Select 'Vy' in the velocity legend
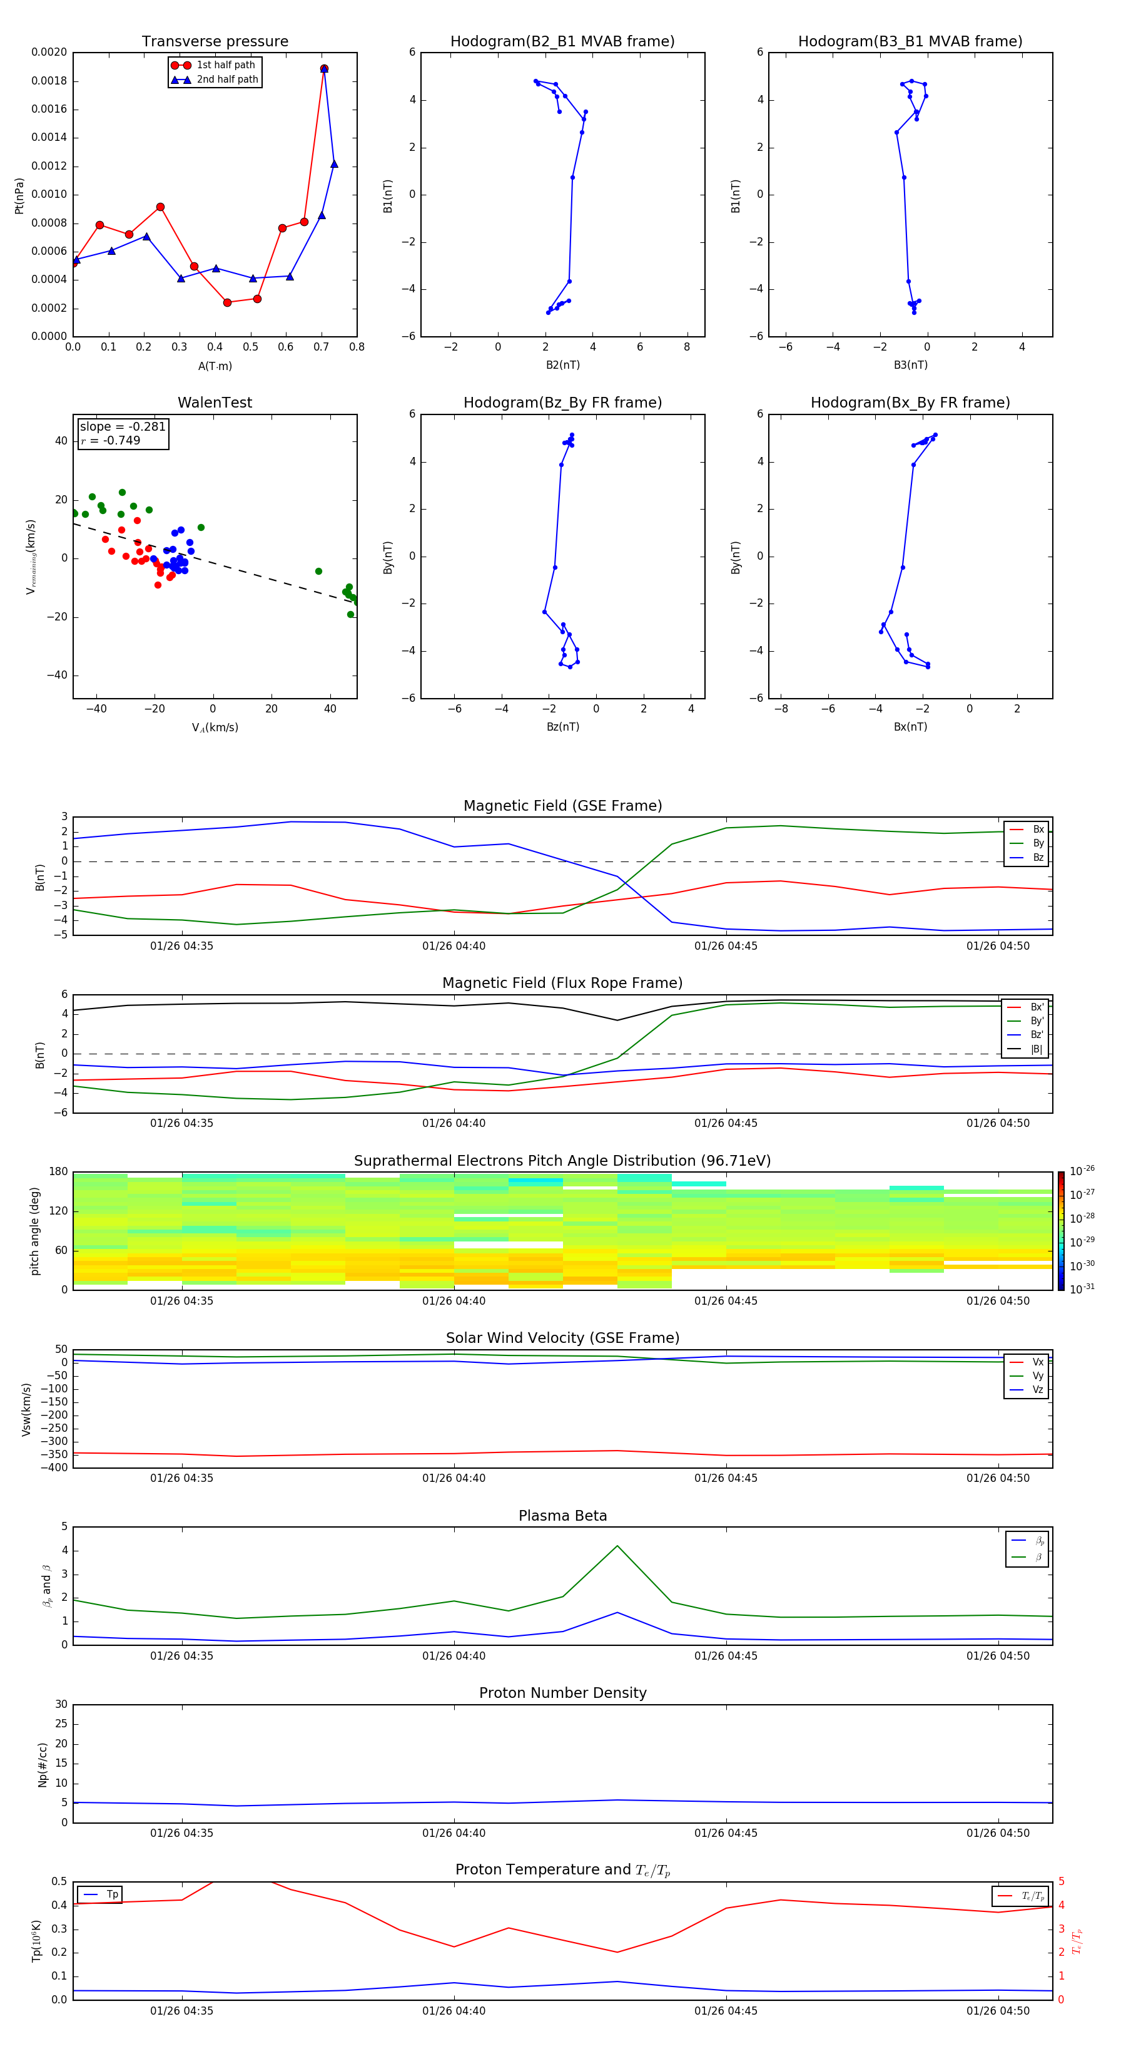Screen dimensions: 1126x2066 click(x=1027, y=1375)
